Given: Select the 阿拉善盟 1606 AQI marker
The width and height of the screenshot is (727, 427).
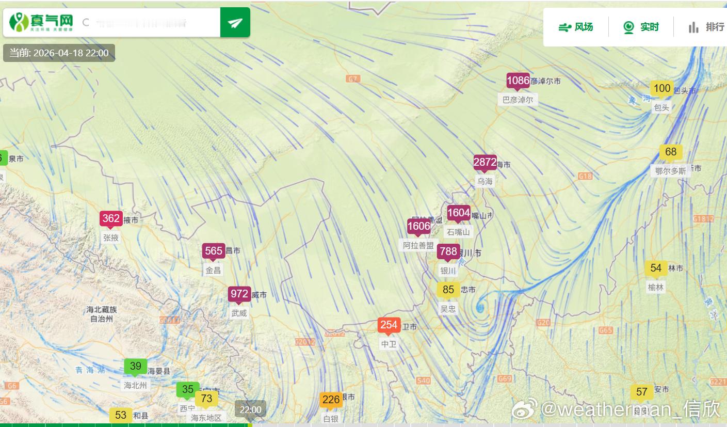Looking at the screenshot, I should click(x=418, y=227).
